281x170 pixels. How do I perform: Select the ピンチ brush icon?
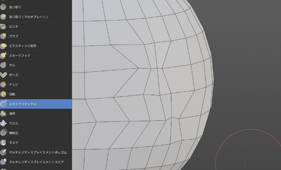pos(3,26)
